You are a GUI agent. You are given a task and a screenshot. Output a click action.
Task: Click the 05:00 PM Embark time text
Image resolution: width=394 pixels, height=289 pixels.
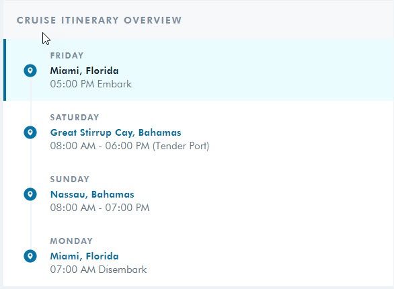[x=91, y=84]
